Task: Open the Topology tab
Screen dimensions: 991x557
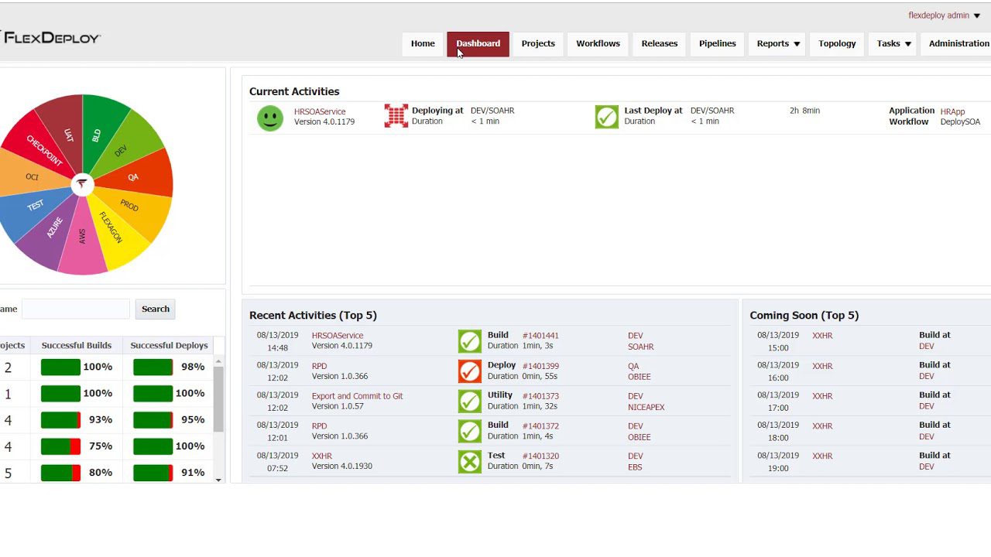Action: tap(837, 44)
